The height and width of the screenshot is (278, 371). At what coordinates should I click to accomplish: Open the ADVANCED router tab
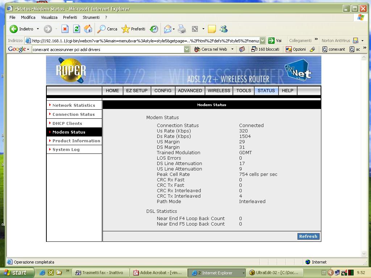coord(190,90)
